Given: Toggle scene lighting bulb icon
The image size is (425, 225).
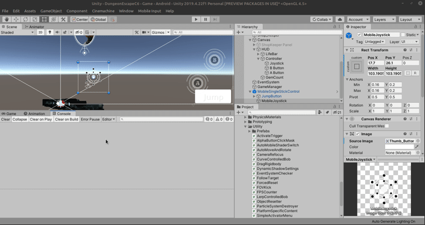Looking at the screenshot, I should coord(49,32).
